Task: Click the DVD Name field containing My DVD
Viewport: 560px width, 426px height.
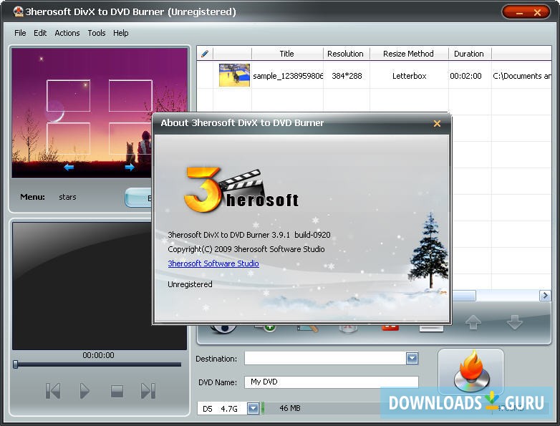Action: tap(332, 382)
